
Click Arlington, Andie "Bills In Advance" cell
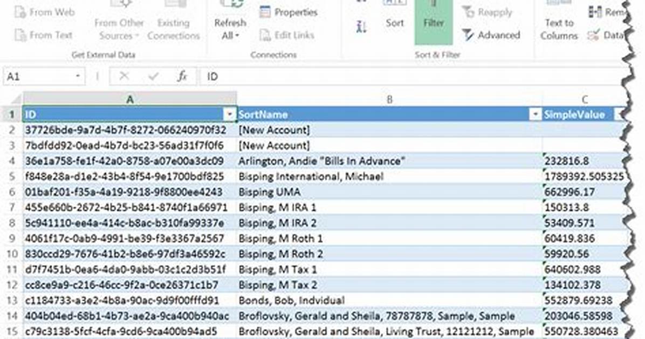[389, 161]
